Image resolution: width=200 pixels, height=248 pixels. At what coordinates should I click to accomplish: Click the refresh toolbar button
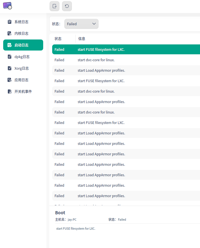tap(67, 6)
